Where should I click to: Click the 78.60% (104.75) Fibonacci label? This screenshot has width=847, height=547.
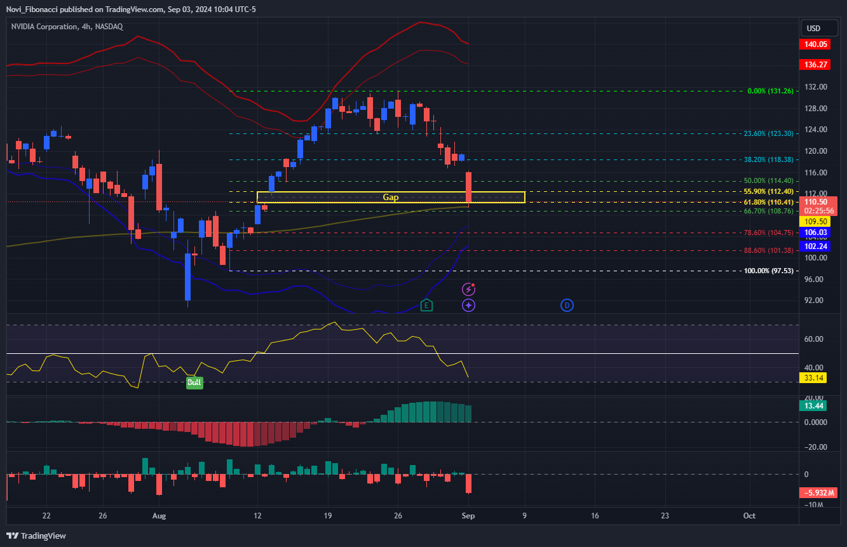click(x=768, y=233)
